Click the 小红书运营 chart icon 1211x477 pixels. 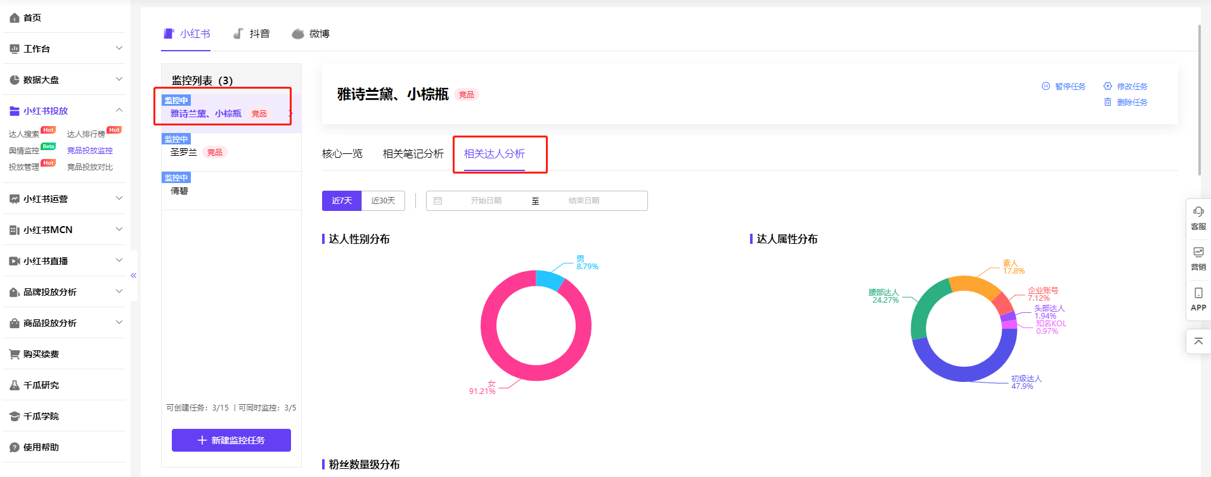coord(15,199)
